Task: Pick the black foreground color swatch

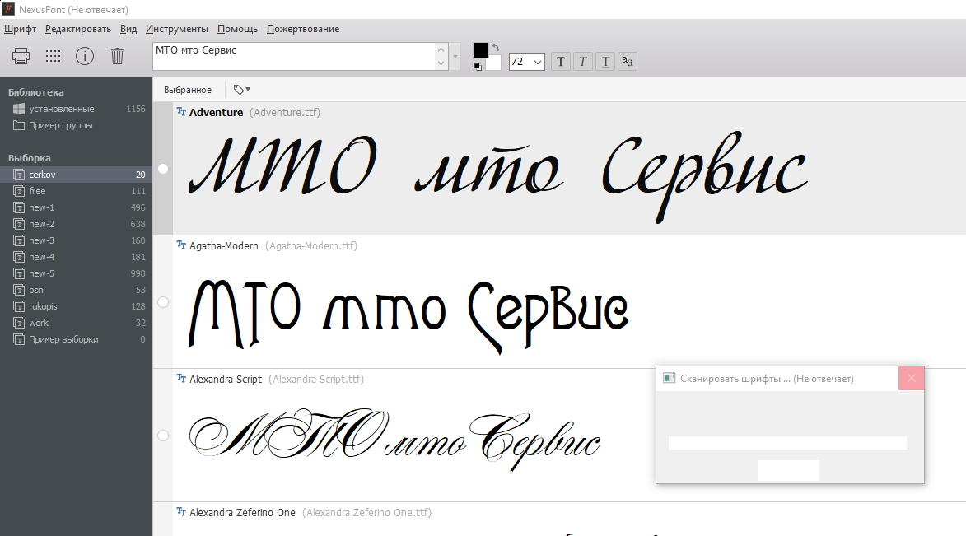Action: tap(481, 50)
